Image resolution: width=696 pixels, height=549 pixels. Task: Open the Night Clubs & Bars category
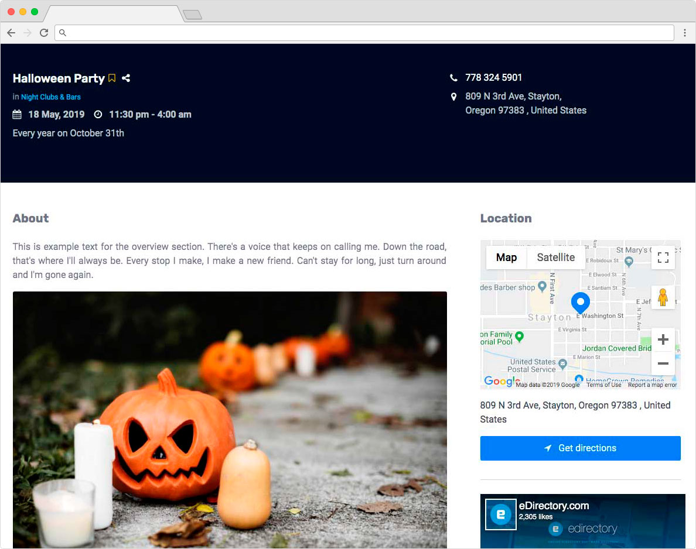coord(51,97)
